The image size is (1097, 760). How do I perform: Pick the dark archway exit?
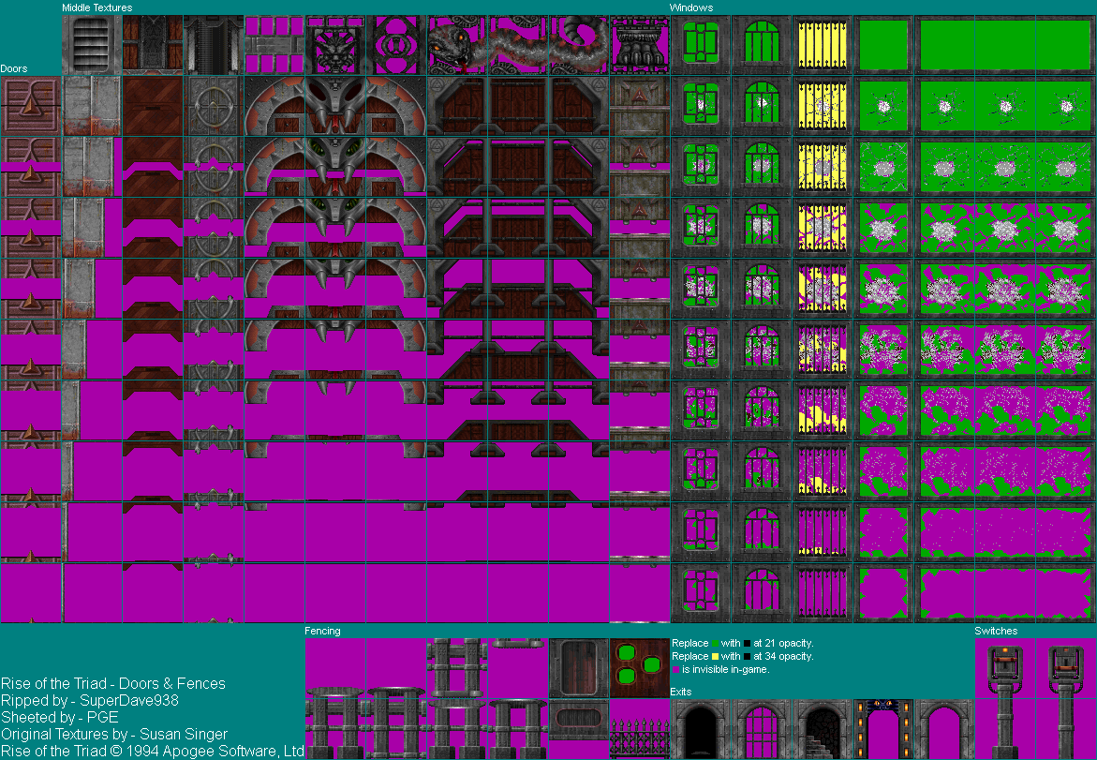[x=701, y=728]
